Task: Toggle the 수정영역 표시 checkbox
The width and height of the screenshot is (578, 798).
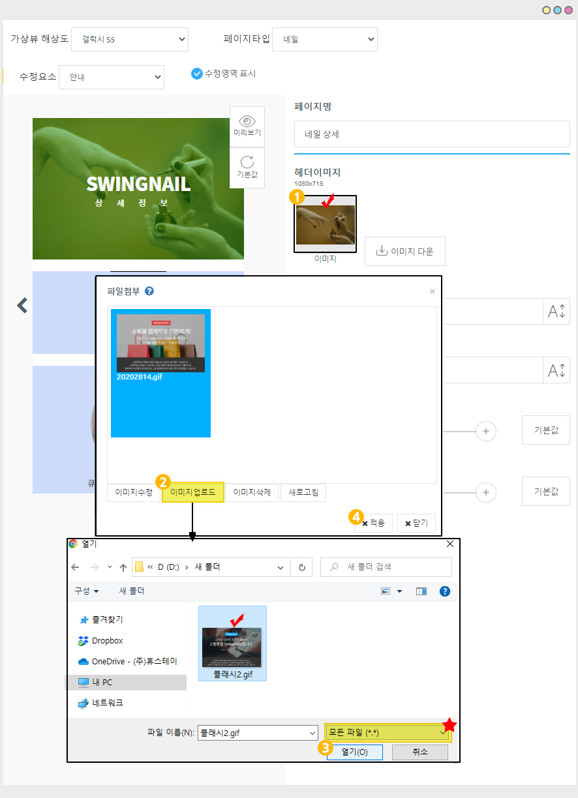Action: pyautogui.click(x=196, y=74)
